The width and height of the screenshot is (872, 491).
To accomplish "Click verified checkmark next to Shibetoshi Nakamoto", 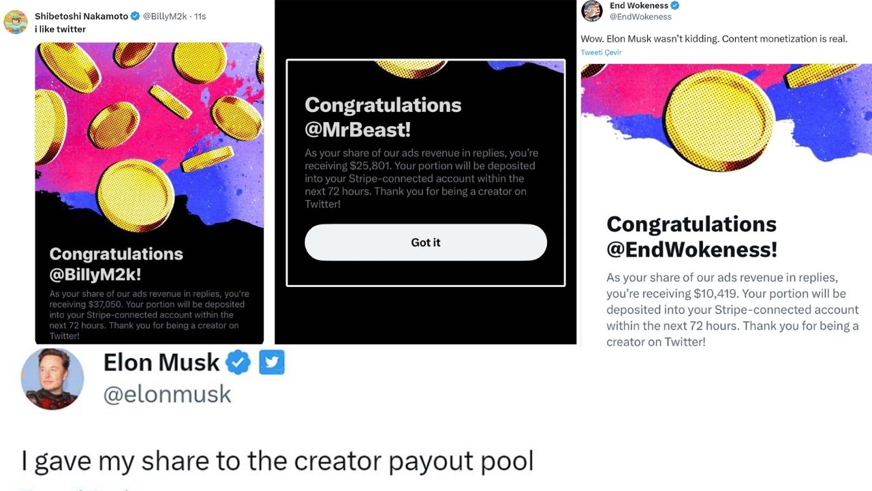I will (x=135, y=16).
